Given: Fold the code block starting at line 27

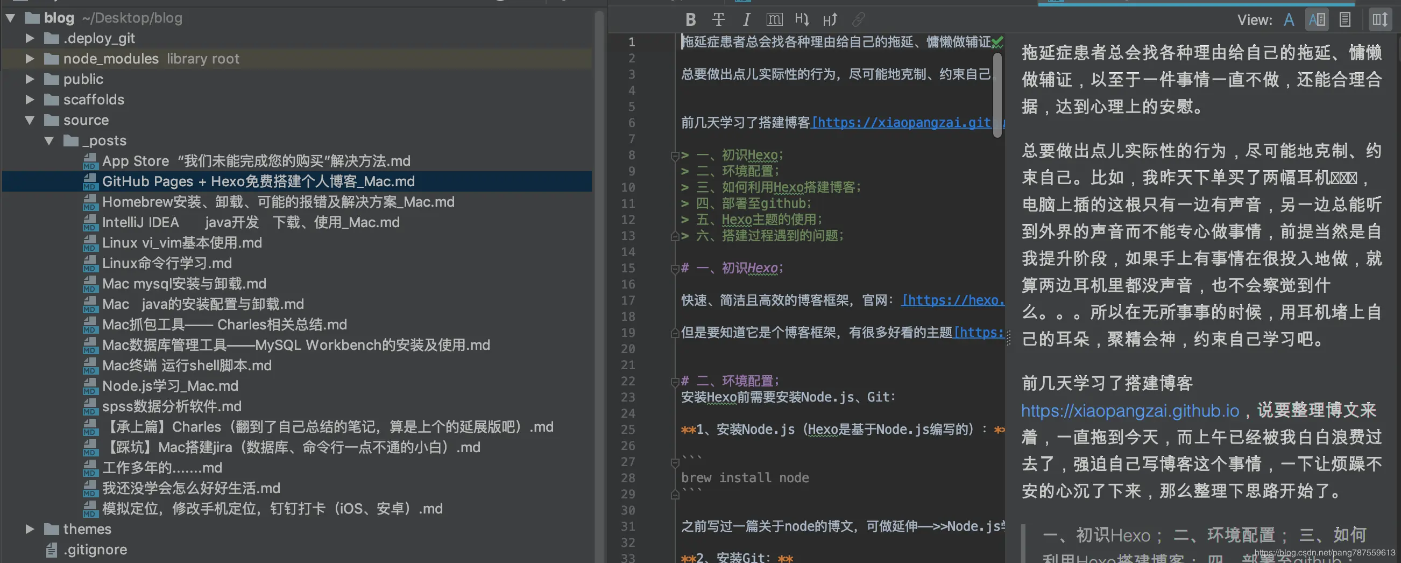Looking at the screenshot, I should click(x=675, y=463).
